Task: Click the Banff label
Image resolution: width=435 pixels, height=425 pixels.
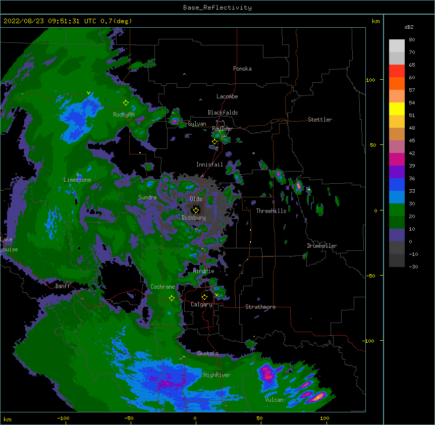Action: [x=63, y=286]
